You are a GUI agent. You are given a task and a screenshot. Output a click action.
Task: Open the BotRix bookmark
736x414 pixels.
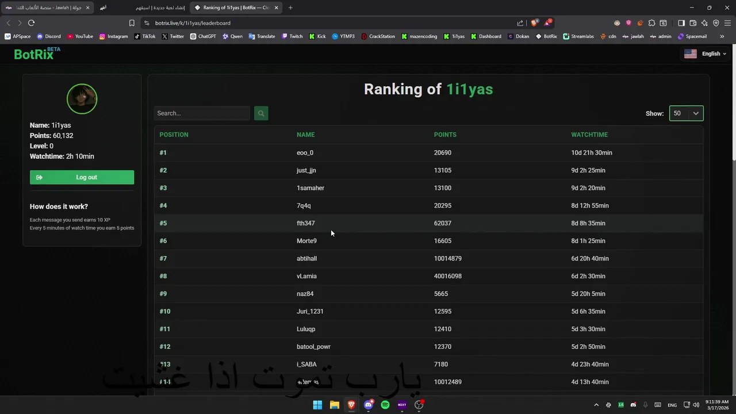[x=546, y=36]
